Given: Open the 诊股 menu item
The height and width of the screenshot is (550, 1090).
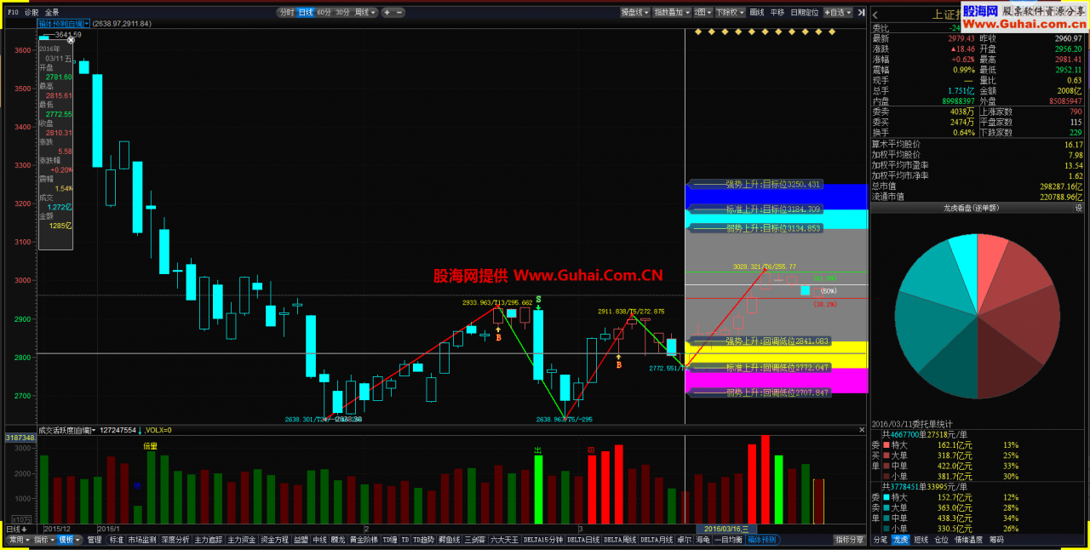Looking at the screenshot, I should 32,13.
